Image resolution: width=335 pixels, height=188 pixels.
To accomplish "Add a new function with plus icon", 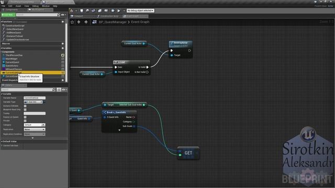I will [63, 22].
